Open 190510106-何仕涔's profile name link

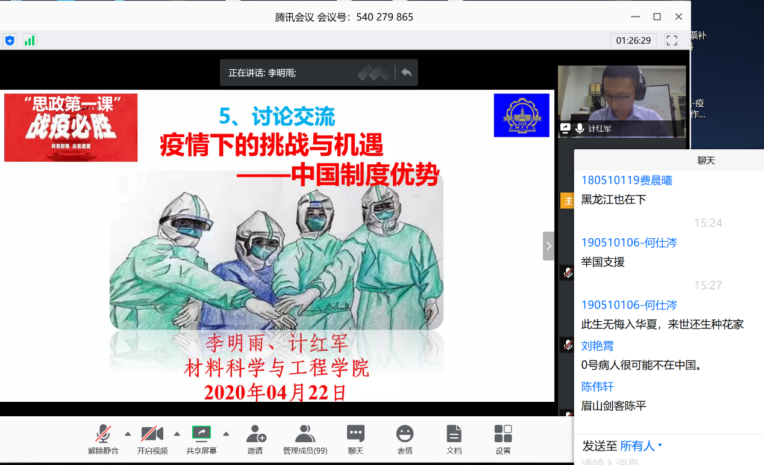point(628,242)
